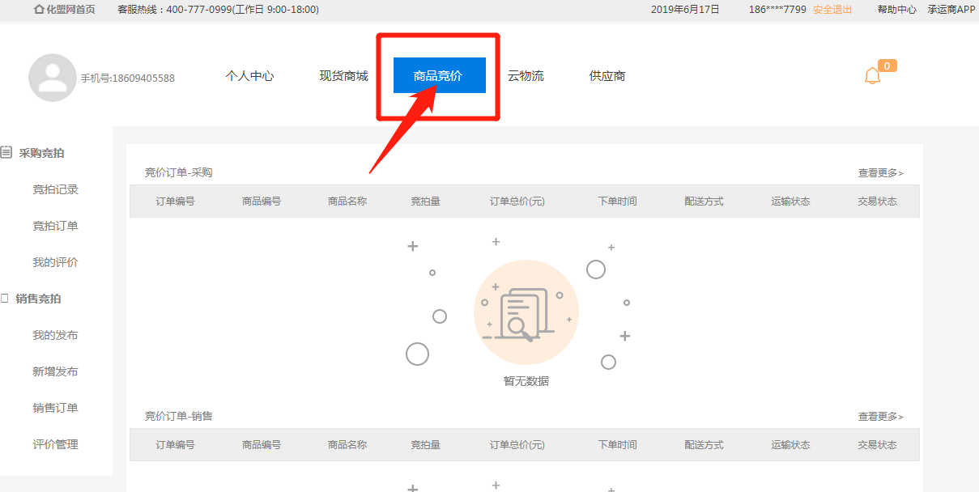Open the 个人中心 tab
This screenshot has height=492, width=979.
pyautogui.click(x=249, y=76)
